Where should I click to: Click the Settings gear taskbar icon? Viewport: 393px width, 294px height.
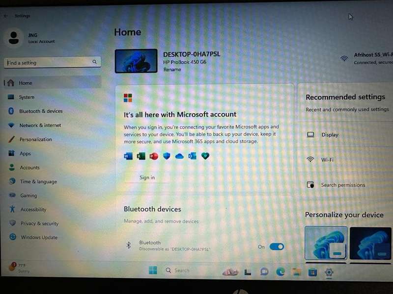click(x=329, y=272)
